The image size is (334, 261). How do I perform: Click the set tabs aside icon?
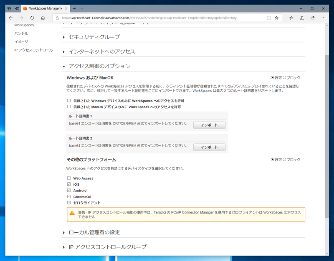17,8
